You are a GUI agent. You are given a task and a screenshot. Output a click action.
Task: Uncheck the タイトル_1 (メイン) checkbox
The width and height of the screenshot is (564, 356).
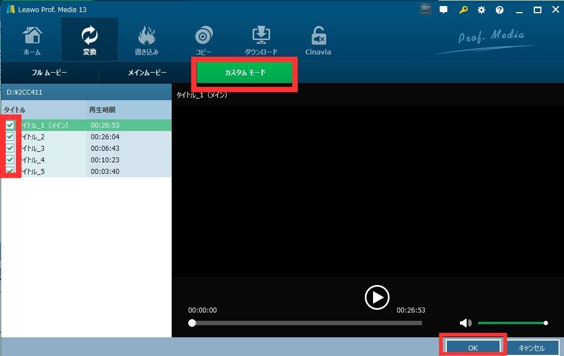[x=10, y=125]
